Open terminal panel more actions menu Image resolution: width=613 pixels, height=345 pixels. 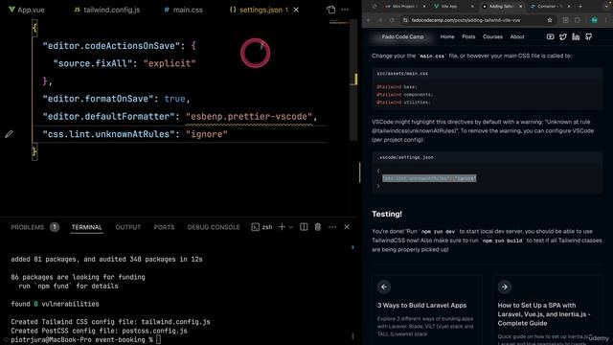tap(332, 227)
